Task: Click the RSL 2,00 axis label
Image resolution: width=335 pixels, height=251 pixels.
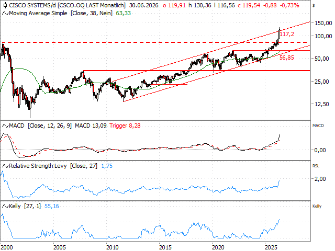Action: [x=320, y=179]
